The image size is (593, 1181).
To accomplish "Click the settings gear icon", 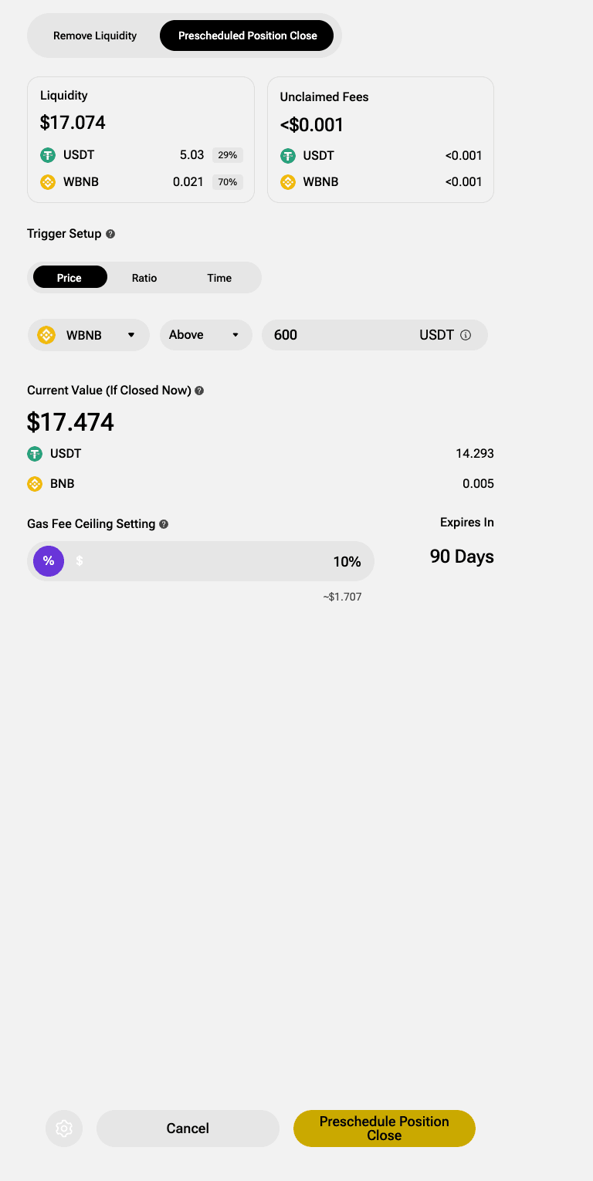I will 64,1129.
